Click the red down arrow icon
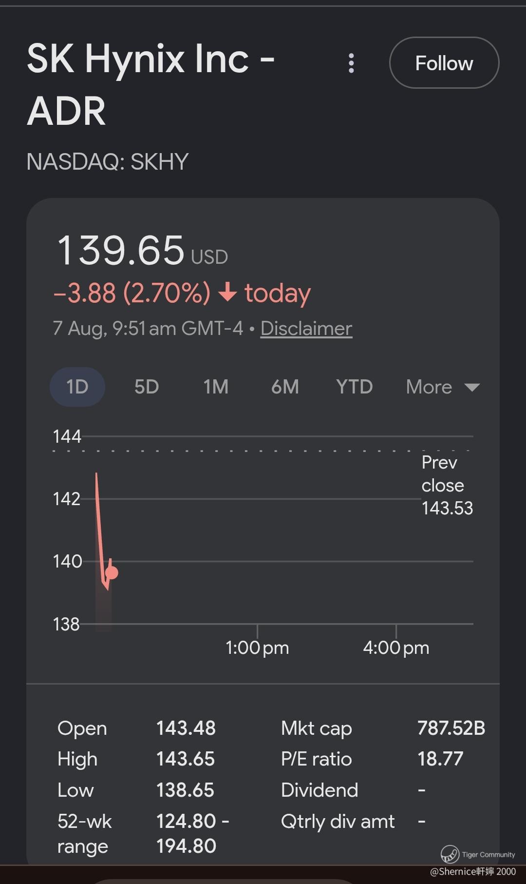526x884 pixels. coord(227,293)
